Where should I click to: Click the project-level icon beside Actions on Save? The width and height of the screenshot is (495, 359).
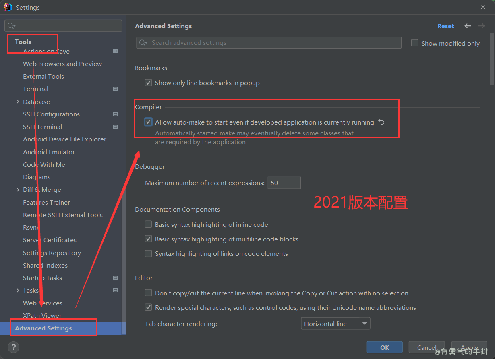115,51
